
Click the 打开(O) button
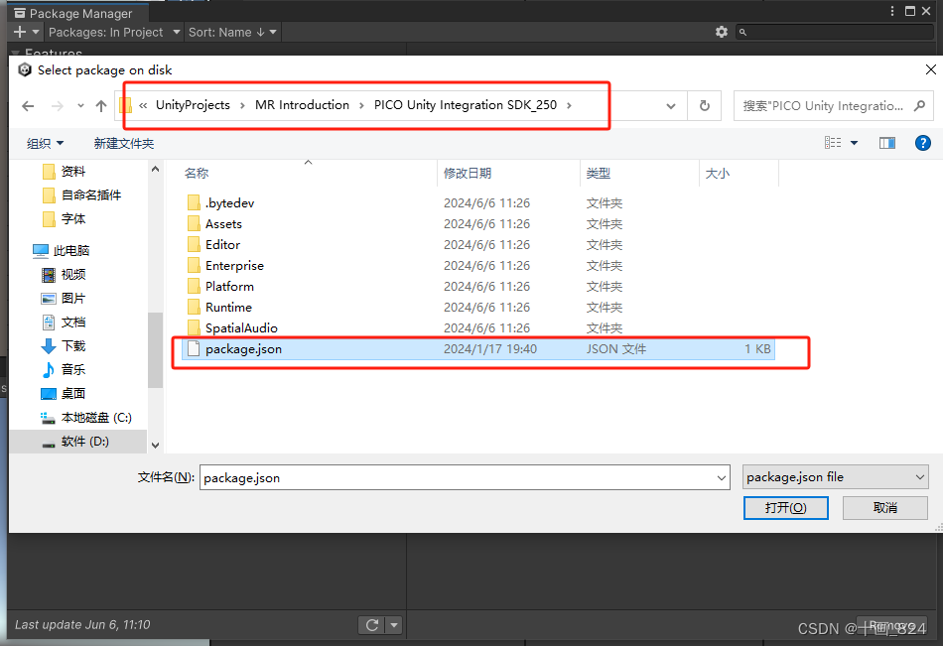point(785,508)
